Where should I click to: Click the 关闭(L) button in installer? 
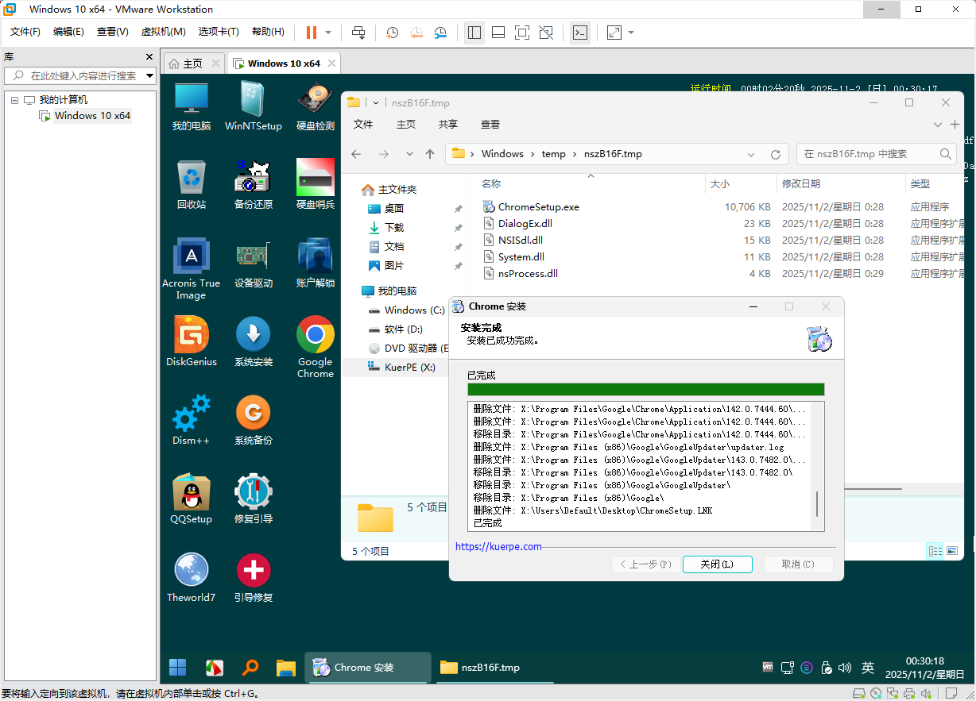coord(717,564)
